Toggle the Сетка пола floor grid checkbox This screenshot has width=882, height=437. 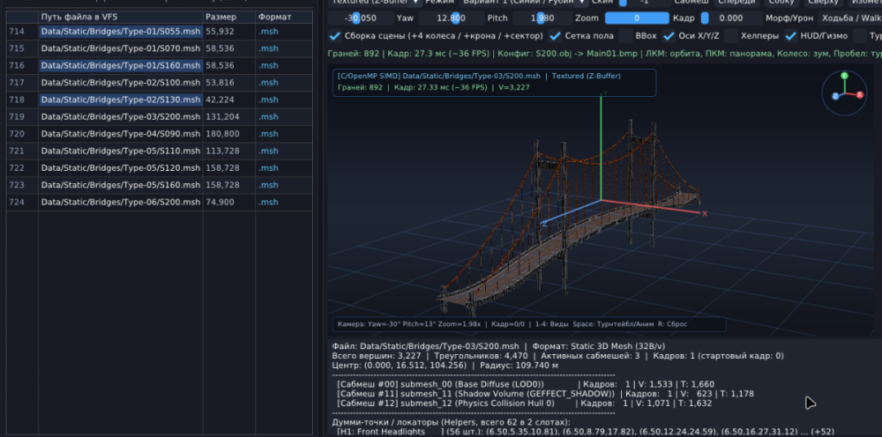[x=555, y=36]
